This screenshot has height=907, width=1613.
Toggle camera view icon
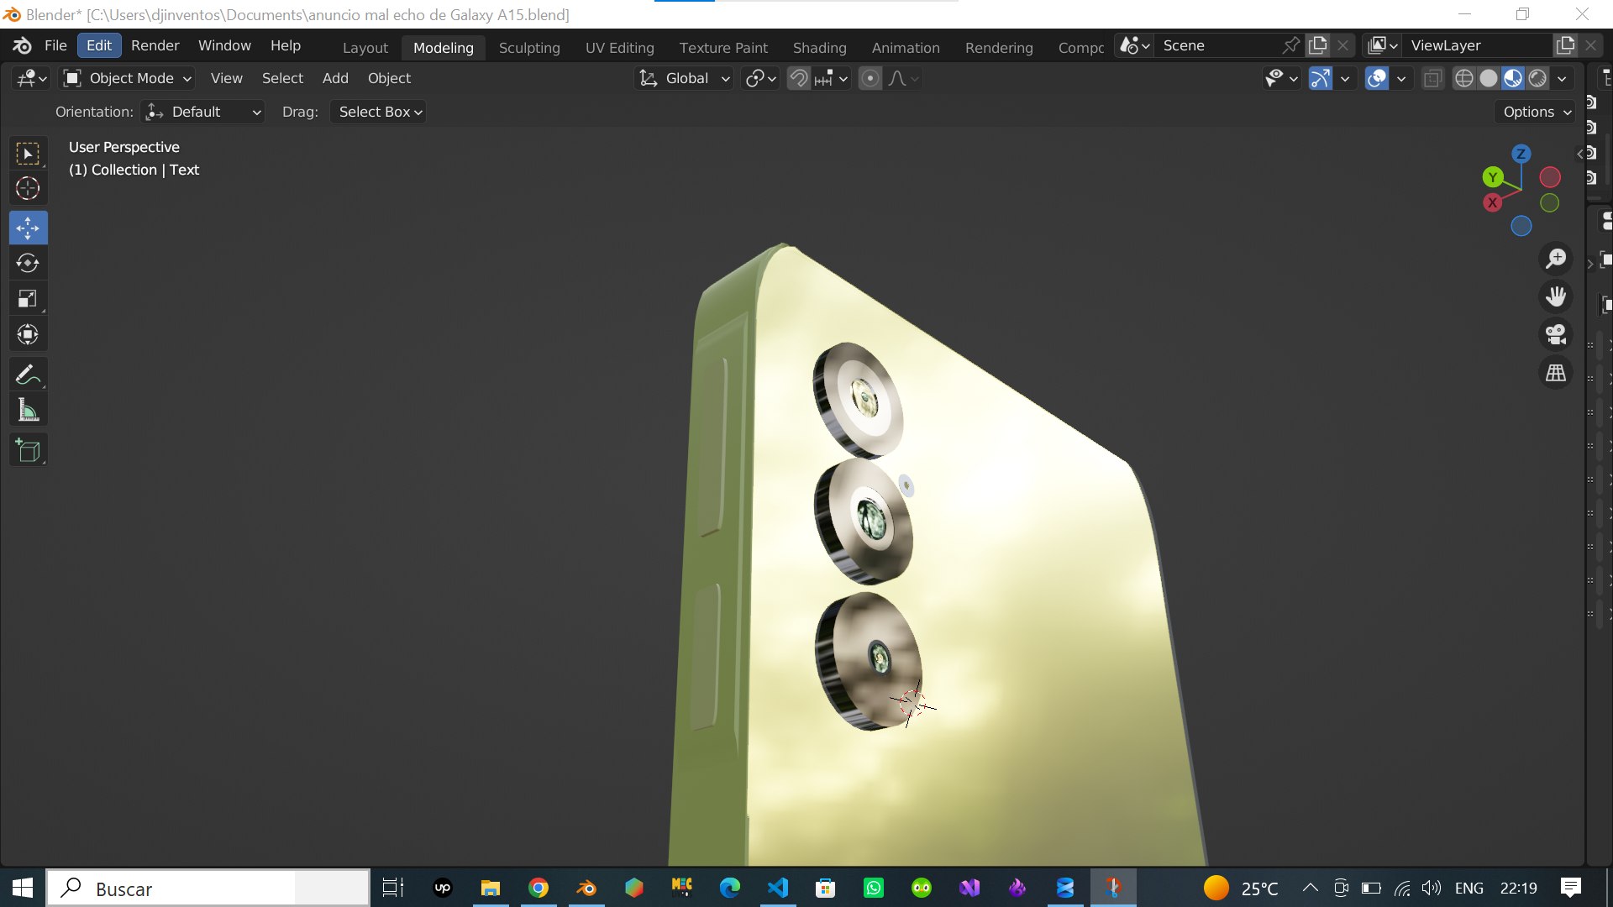pyautogui.click(x=1556, y=334)
